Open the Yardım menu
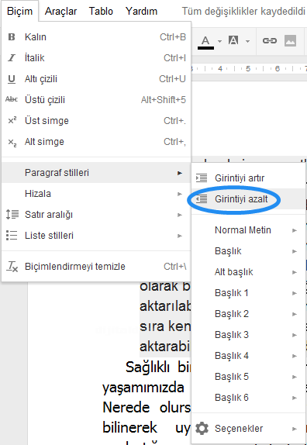 point(141,11)
